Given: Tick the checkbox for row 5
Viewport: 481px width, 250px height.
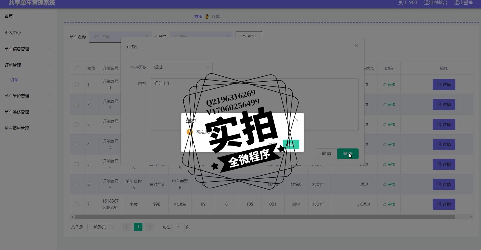Looking at the screenshot, I should click(77, 164).
